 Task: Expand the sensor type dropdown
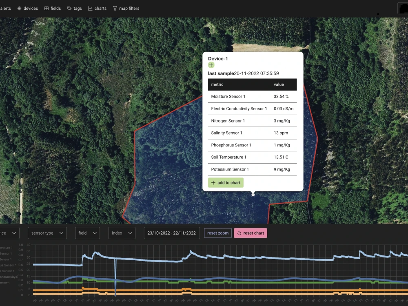[47, 233]
